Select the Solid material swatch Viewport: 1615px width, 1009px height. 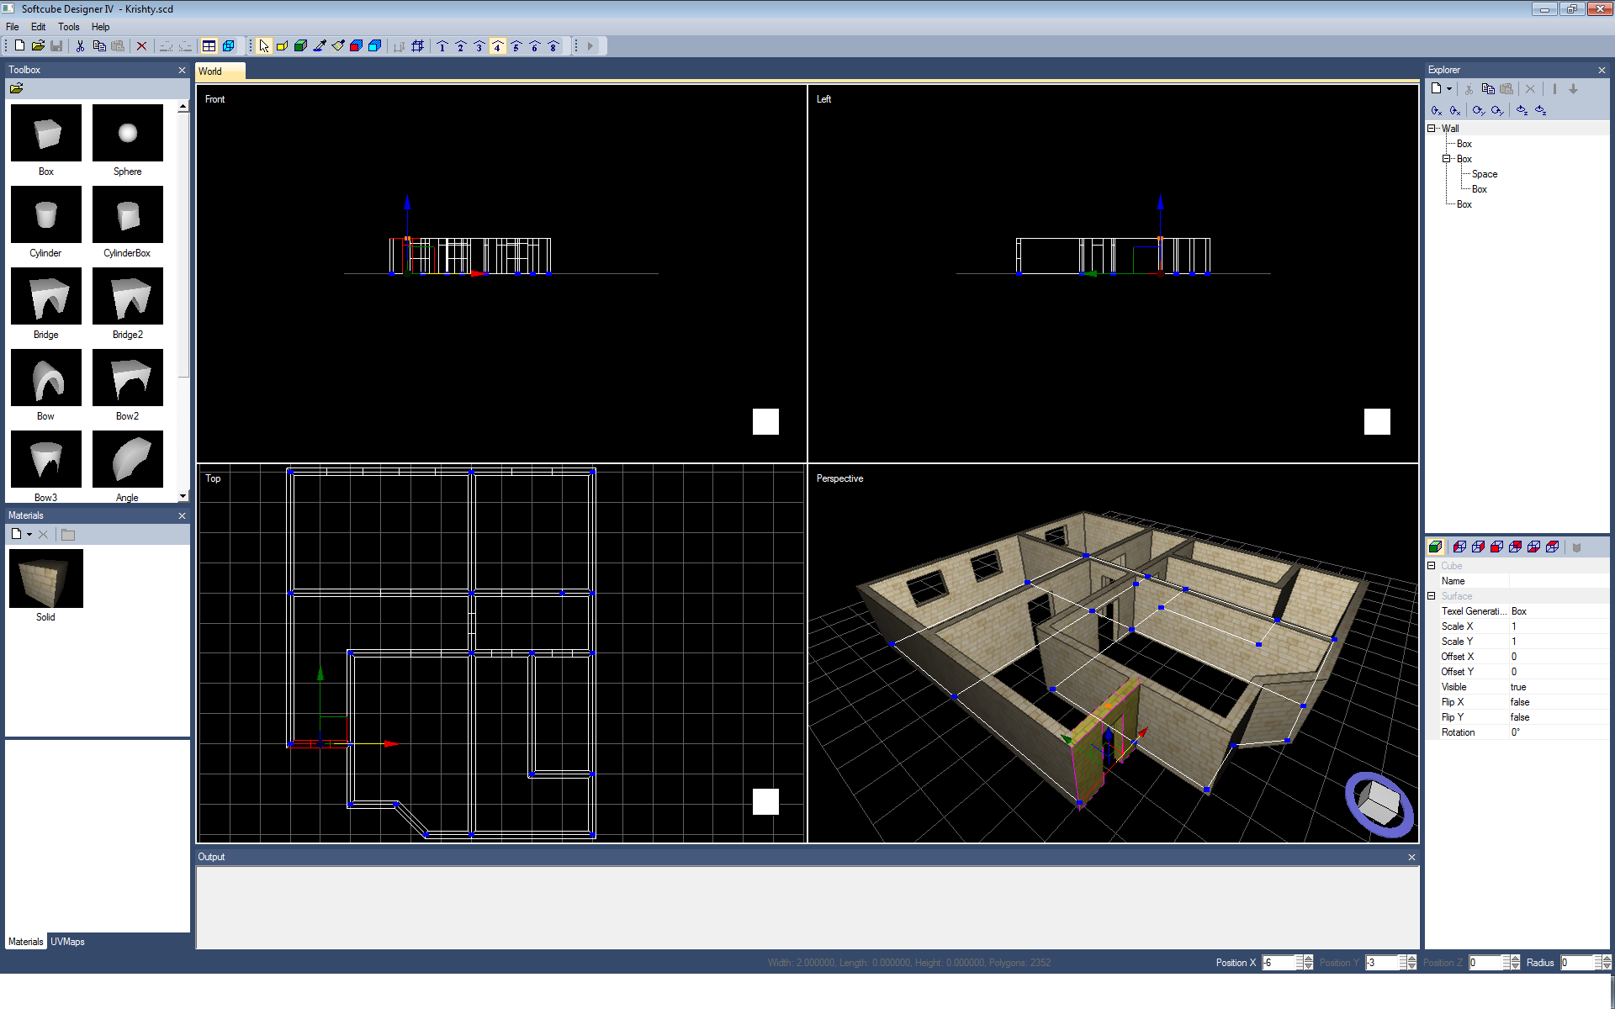[46, 578]
